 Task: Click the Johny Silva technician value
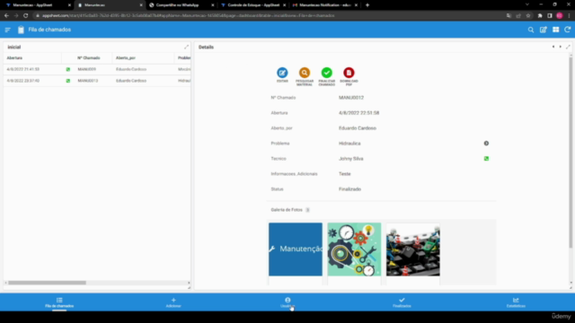coord(351,159)
